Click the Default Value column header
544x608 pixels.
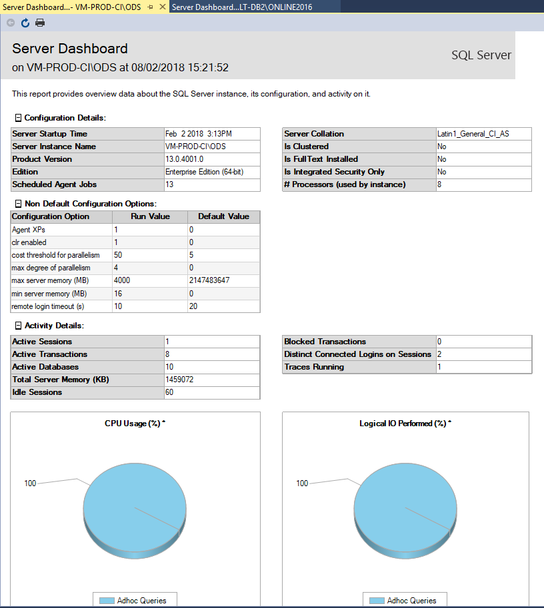(223, 216)
